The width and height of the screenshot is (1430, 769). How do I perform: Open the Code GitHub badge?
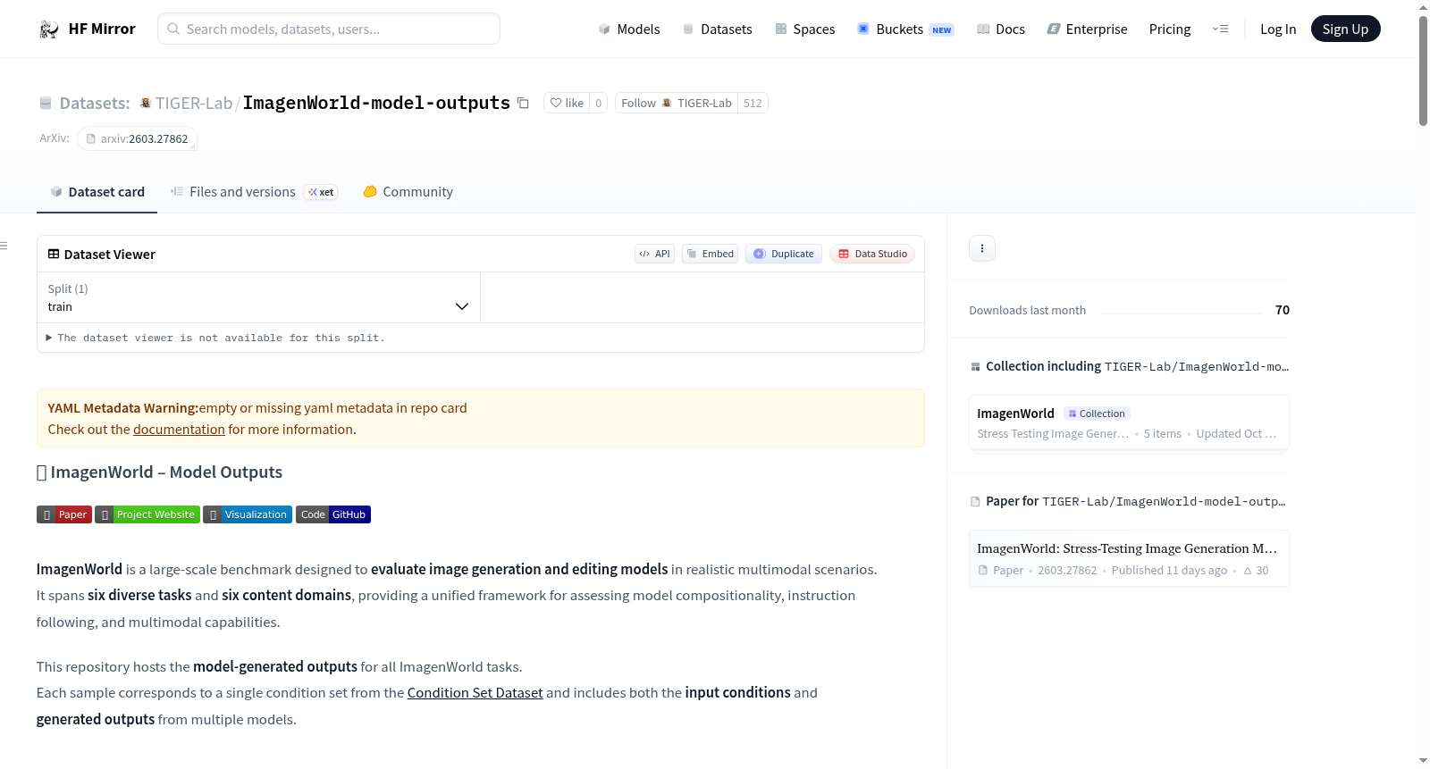point(333,514)
